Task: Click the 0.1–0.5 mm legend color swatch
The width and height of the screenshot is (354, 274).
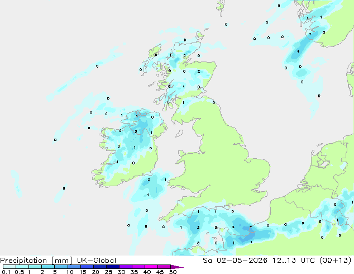Action: click(x=9, y=267)
